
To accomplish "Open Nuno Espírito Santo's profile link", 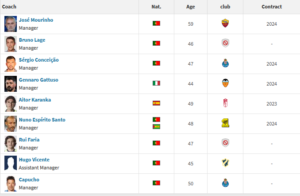I will pos(42,120).
